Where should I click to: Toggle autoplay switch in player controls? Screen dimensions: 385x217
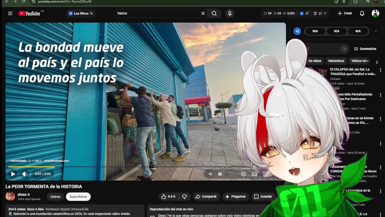point(220,174)
